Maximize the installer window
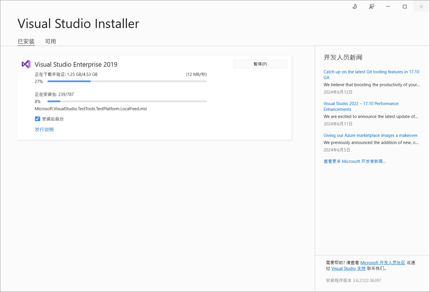The image size is (430, 292). pos(405,7)
